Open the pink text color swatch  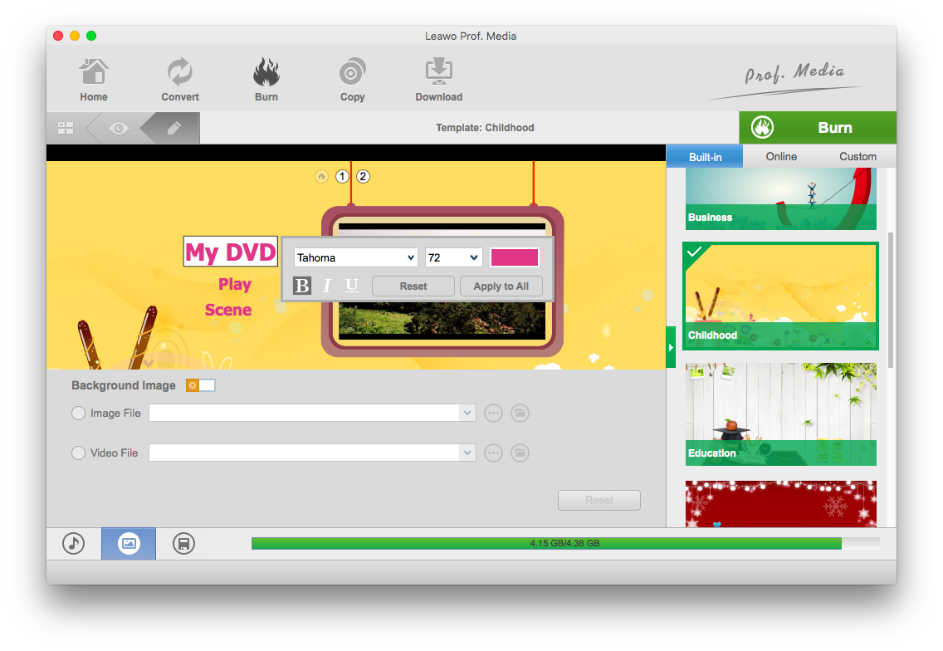click(515, 257)
